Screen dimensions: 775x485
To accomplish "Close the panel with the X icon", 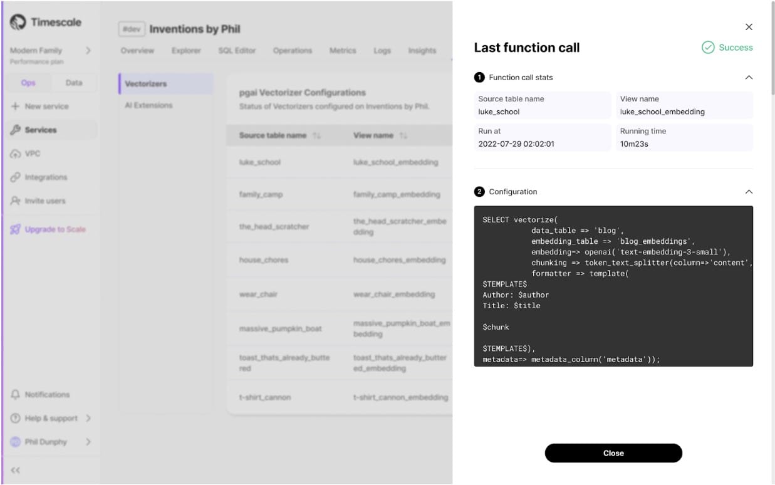I will 749,27.
